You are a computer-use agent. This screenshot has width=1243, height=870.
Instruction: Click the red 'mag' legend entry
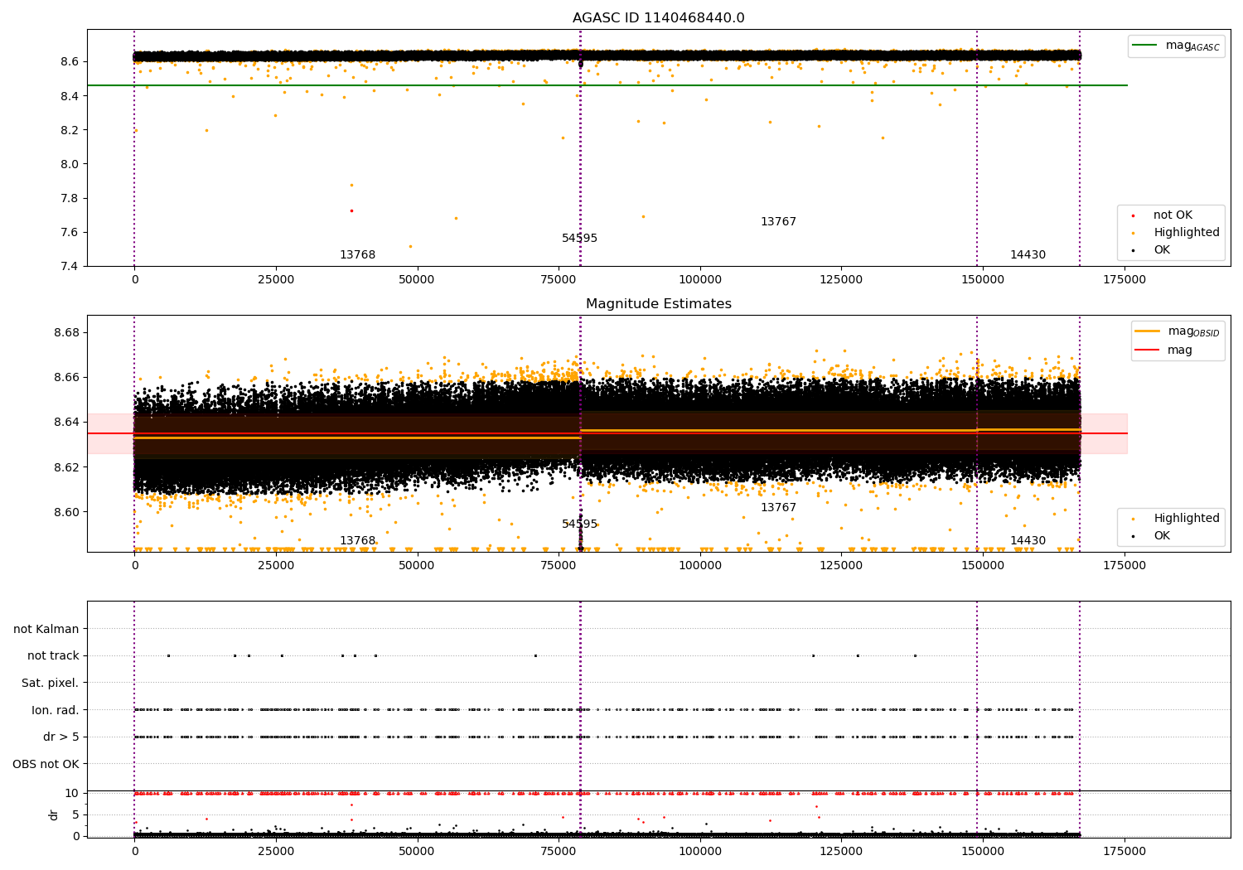click(1163, 350)
